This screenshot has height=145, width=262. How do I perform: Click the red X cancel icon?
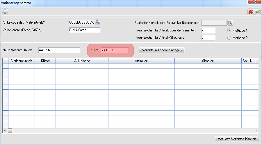coord(250,12)
